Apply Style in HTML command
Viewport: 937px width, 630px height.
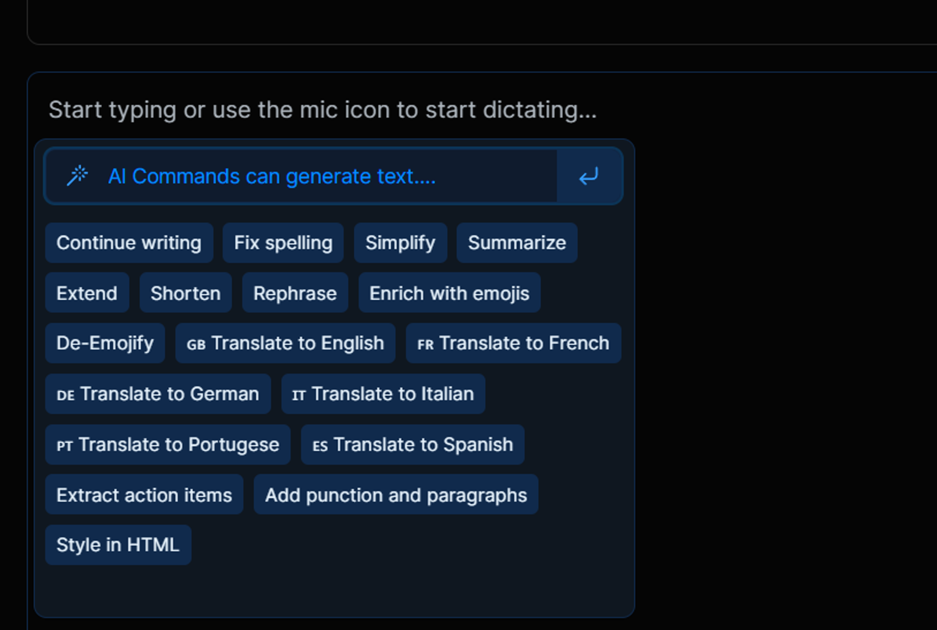(x=118, y=545)
